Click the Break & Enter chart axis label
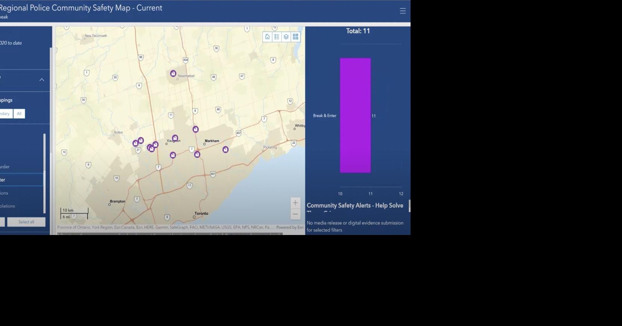 (325, 116)
